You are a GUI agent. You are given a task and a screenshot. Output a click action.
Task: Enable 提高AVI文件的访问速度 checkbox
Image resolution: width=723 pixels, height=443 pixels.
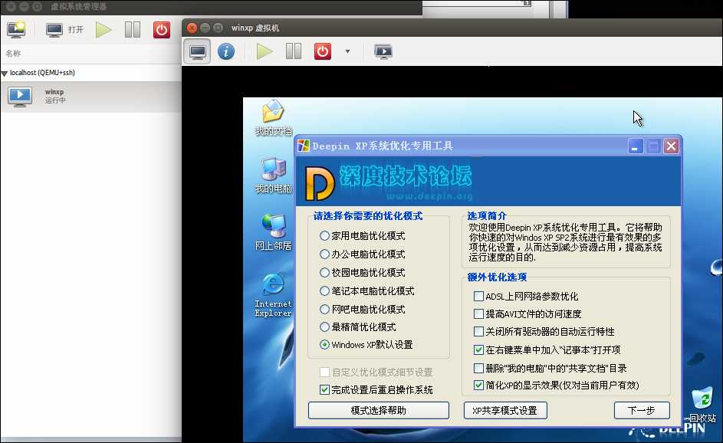pos(478,314)
